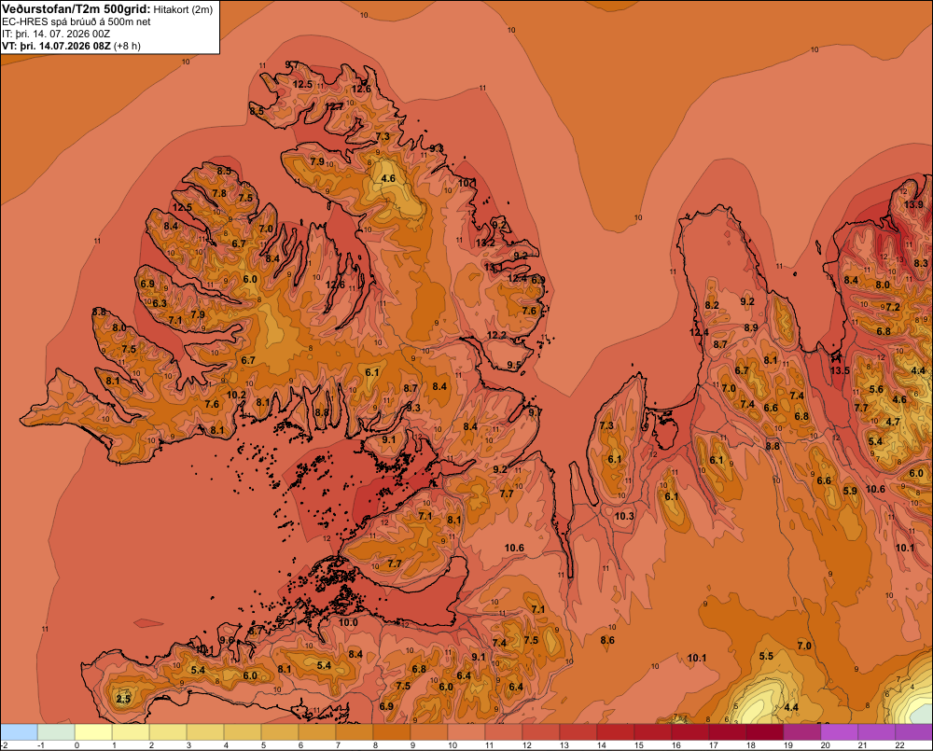Screen dimensions: 933x751
Task: Click the dark red legend swatch between 17 and 18
Action: coord(728,732)
